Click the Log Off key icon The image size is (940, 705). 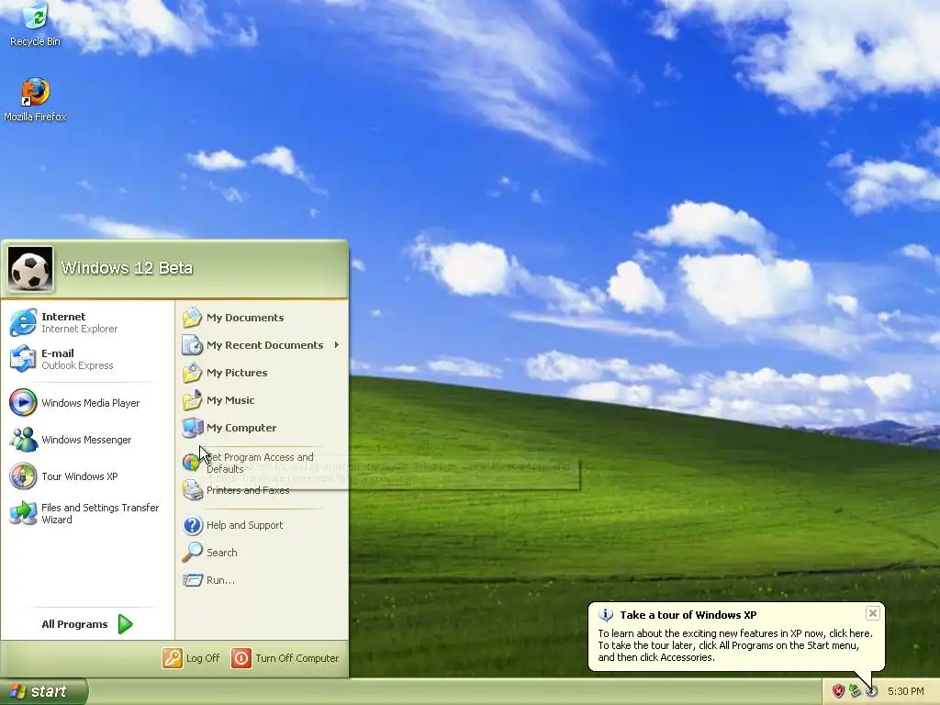click(172, 658)
